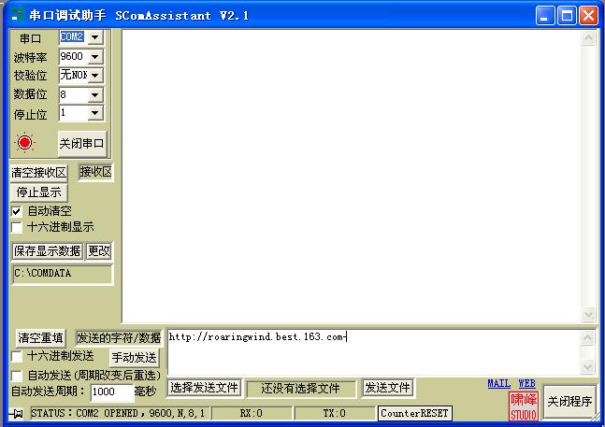Image resolution: width=605 pixels, height=427 pixels.
Task: Click the red port status indicator light
Action: click(x=24, y=143)
